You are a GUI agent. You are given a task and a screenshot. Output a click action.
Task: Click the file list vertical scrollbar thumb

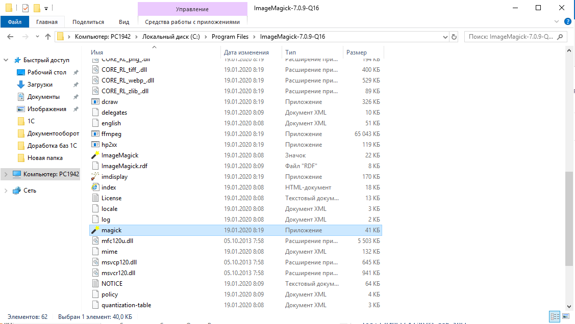[x=569, y=219]
